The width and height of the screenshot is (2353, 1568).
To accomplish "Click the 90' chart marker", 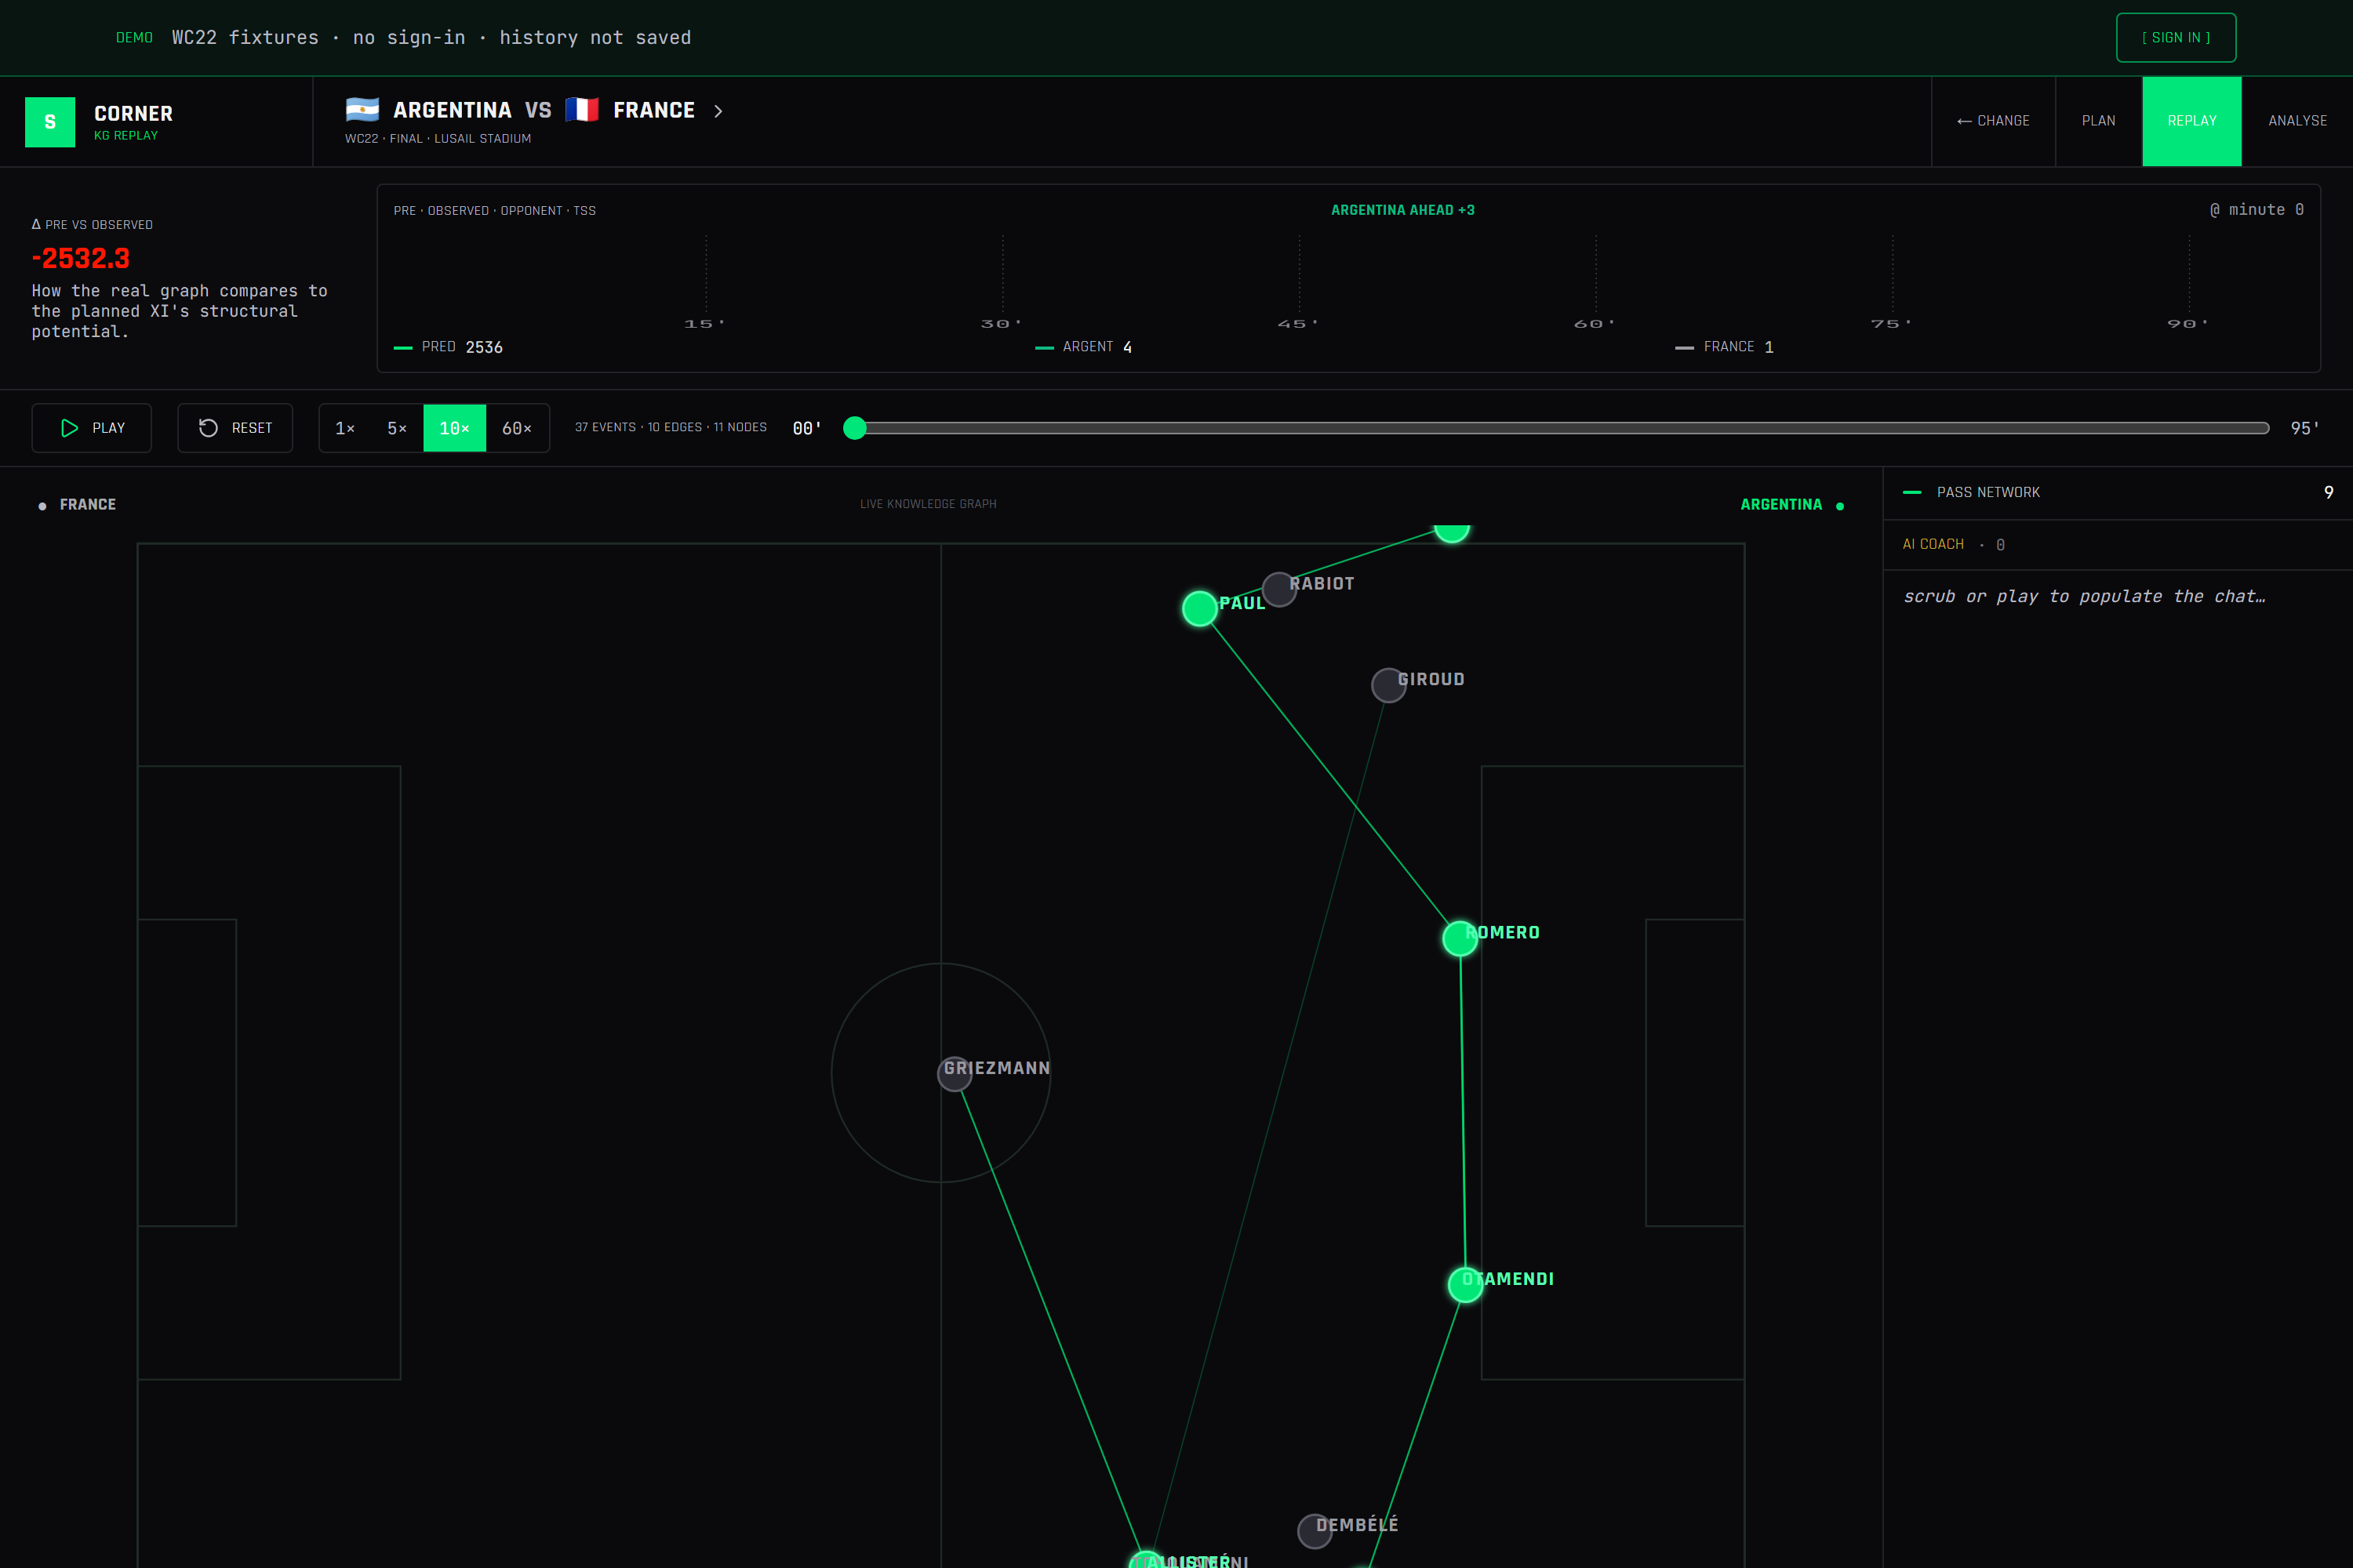I will (2187, 324).
